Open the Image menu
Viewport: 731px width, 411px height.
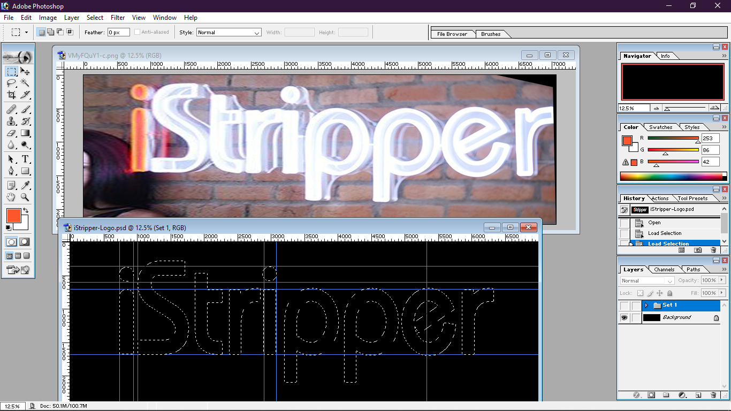click(x=48, y=18)
